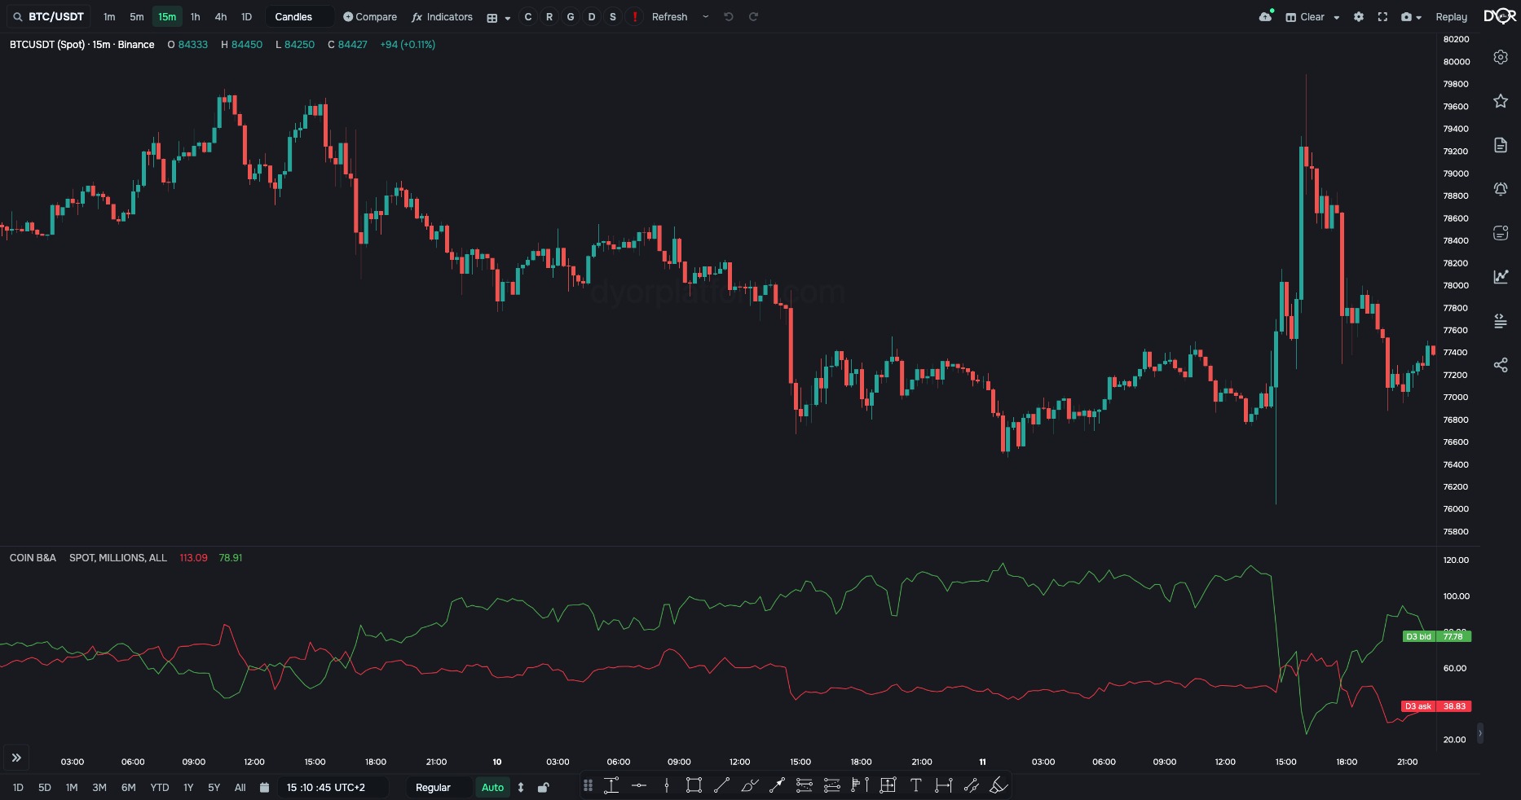Open chart settings gear in top toolbar
Viewport: 1521px width, 800px height.
pyautogui.click(x=1359, y=17)
